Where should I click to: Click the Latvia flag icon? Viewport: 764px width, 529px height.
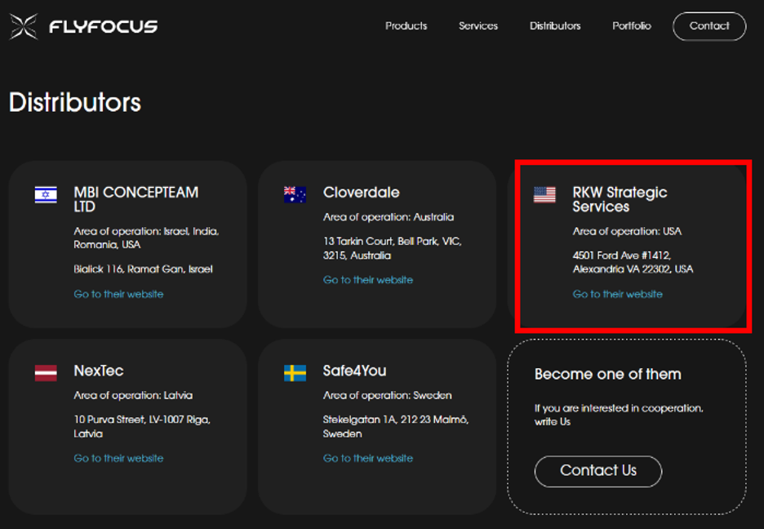tap(46, 373)
